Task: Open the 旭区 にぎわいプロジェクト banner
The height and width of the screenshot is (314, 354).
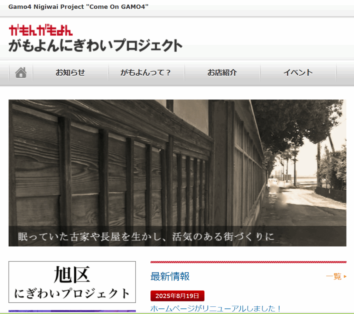Action: tap(72, 282)
